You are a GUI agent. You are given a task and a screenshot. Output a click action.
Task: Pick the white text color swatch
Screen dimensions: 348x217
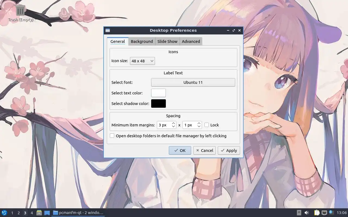tap(159, 93)
